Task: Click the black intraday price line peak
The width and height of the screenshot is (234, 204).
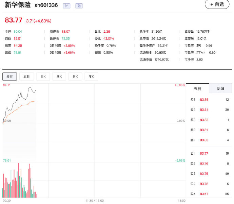Action: (x=30, y=87)
